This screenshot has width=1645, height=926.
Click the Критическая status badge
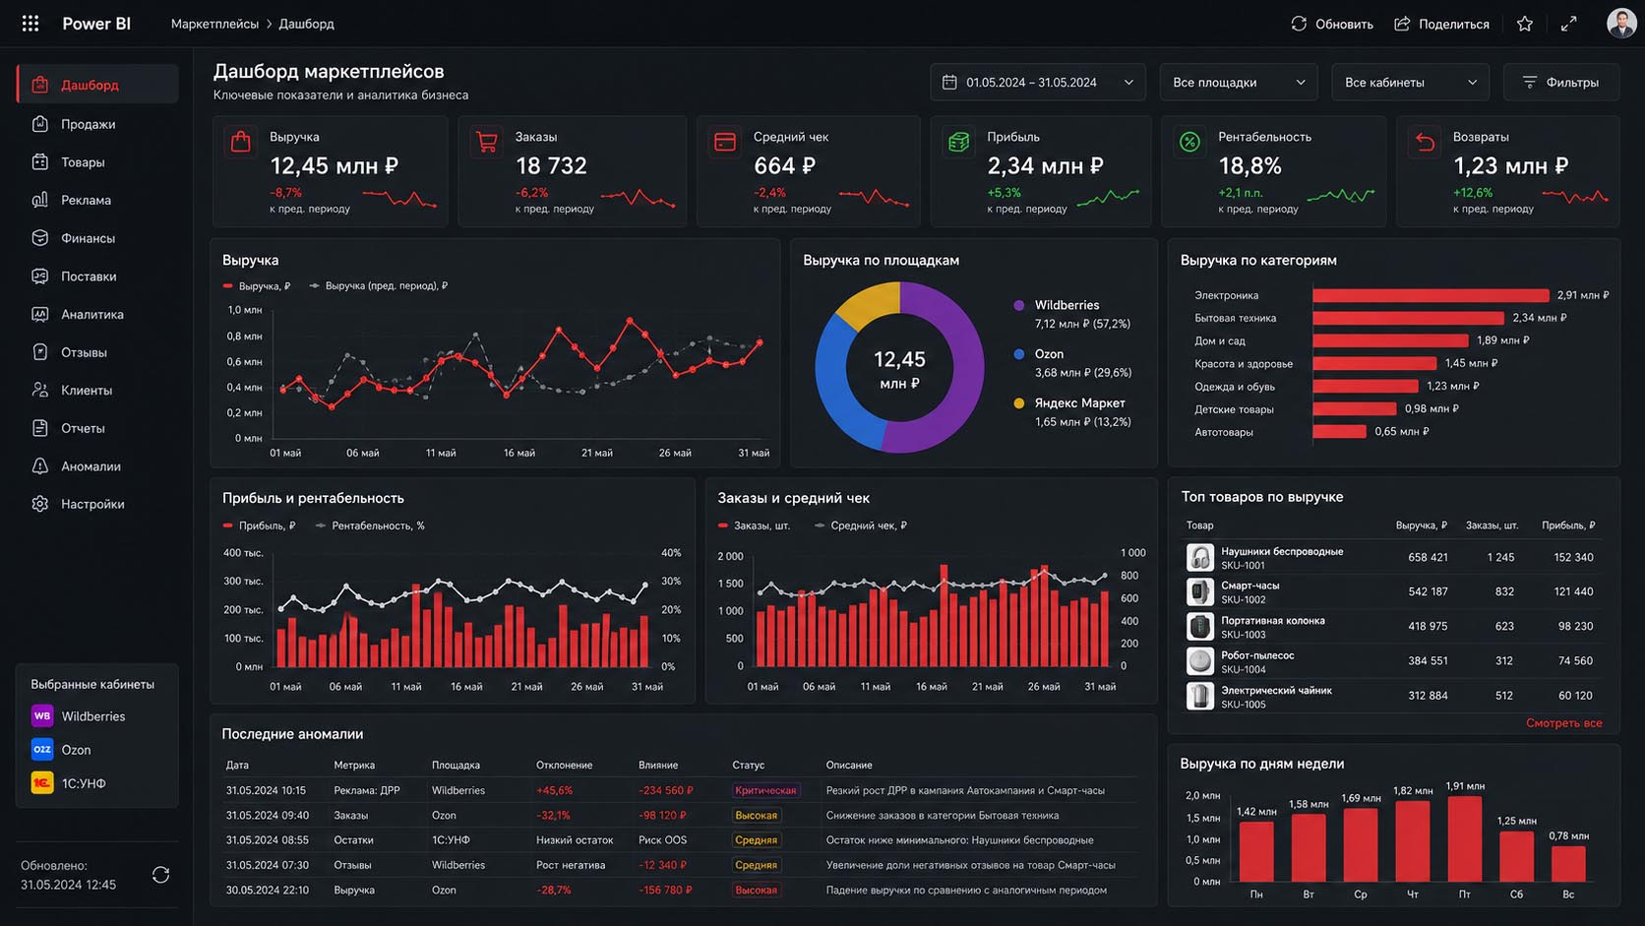765,790
